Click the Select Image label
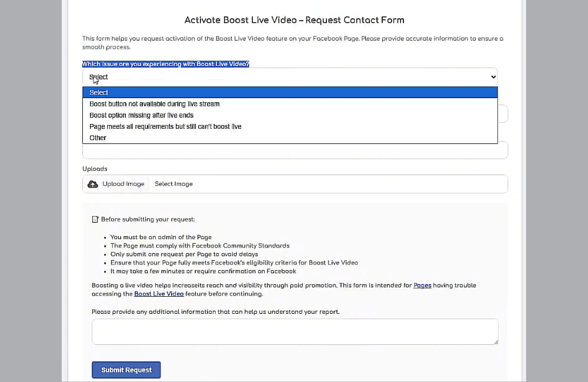The image size is (588, 382). click(173, 183)
